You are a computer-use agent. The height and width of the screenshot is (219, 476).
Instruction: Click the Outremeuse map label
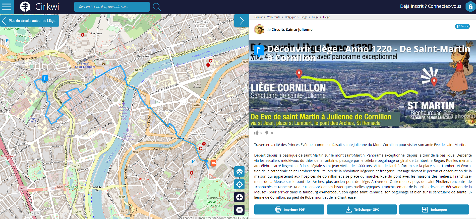coord(166,111)
